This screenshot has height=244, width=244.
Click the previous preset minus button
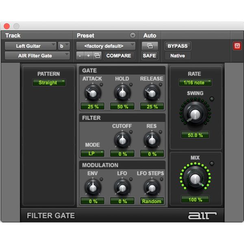(80, 56)
